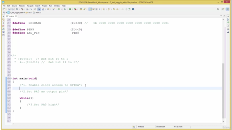The height and width of the screenshot is (130, 232).
Task: Open the Source menu
Action: point(14,6)
